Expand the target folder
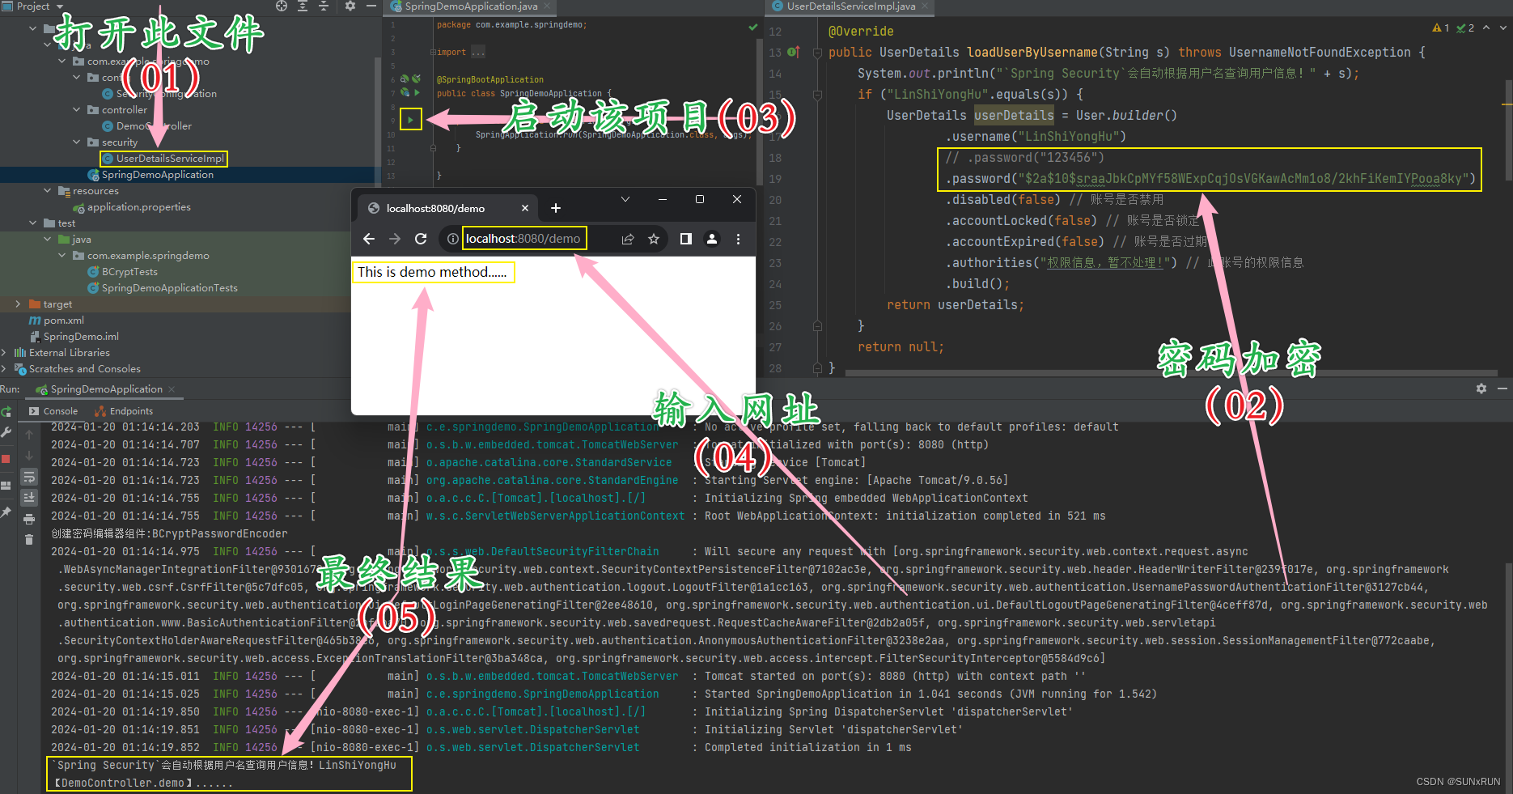The image size is (1513, 794). pyautogui.click(x=18, y=304)
